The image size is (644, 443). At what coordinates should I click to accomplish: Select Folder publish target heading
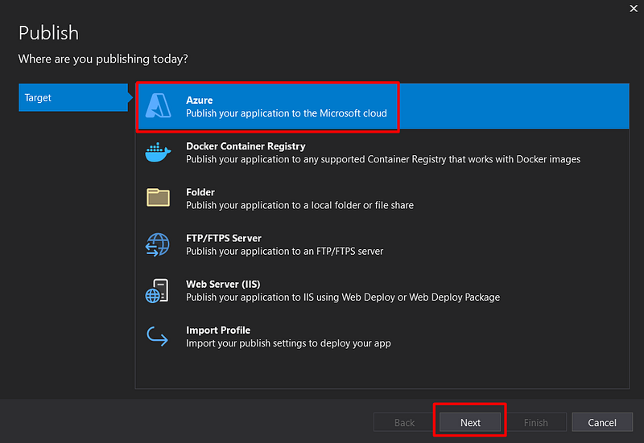point(200,192)
